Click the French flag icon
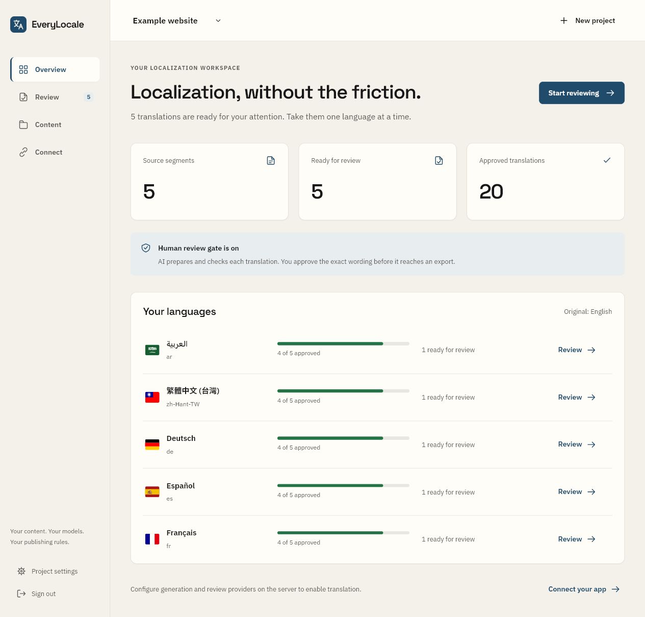 tap(152, 539)
